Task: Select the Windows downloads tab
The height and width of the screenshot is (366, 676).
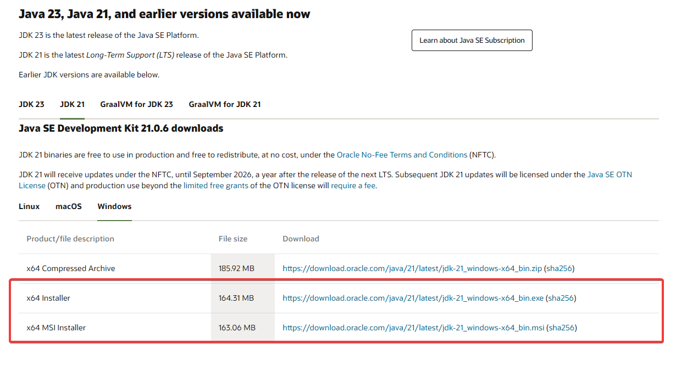Action: click(114, 206)
